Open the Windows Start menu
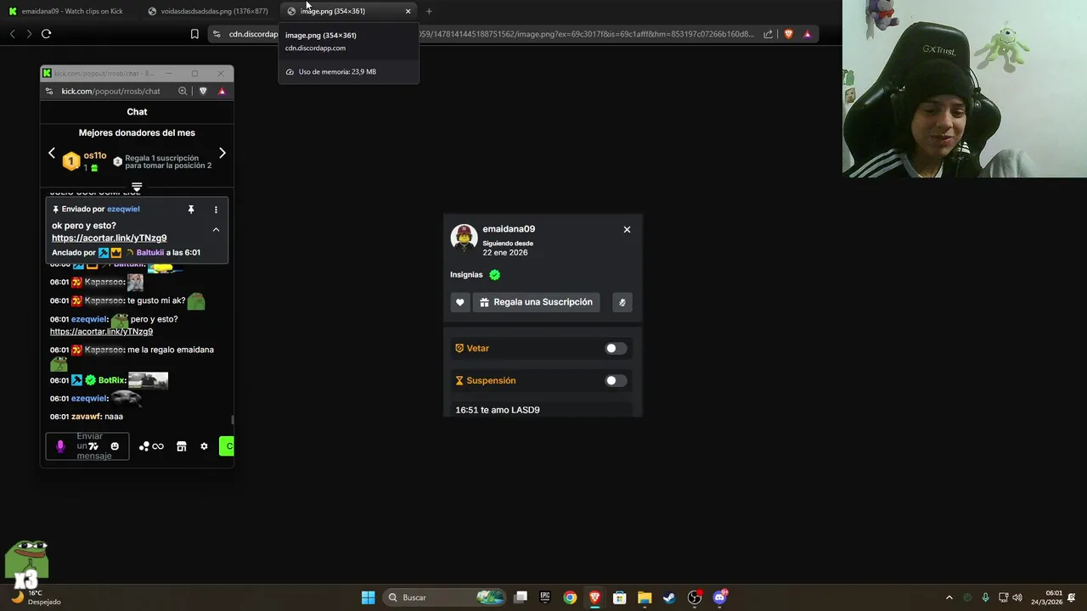Viewport: 1087px width, 611px height. coord(368,597)
